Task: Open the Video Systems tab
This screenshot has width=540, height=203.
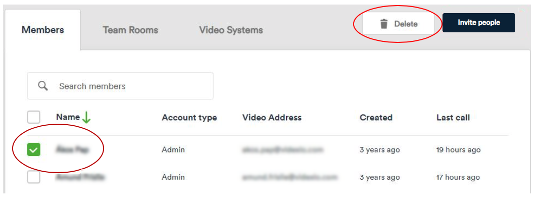Action: click(231, 30)
